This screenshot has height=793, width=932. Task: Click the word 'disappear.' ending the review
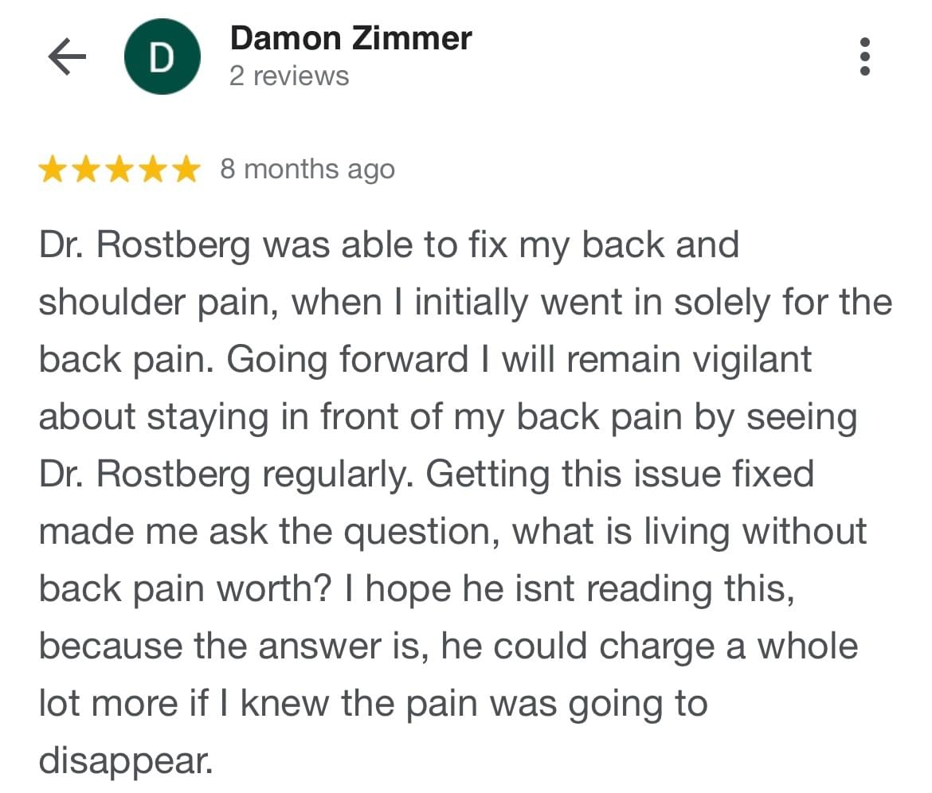126,760
